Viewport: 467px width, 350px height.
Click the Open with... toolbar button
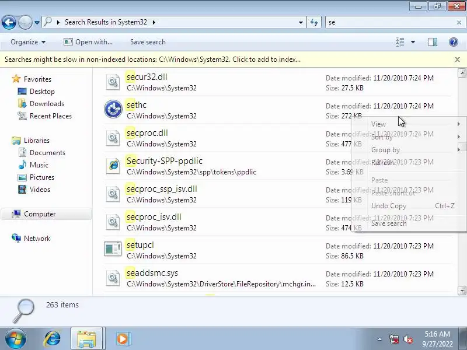tap(88, 42)
